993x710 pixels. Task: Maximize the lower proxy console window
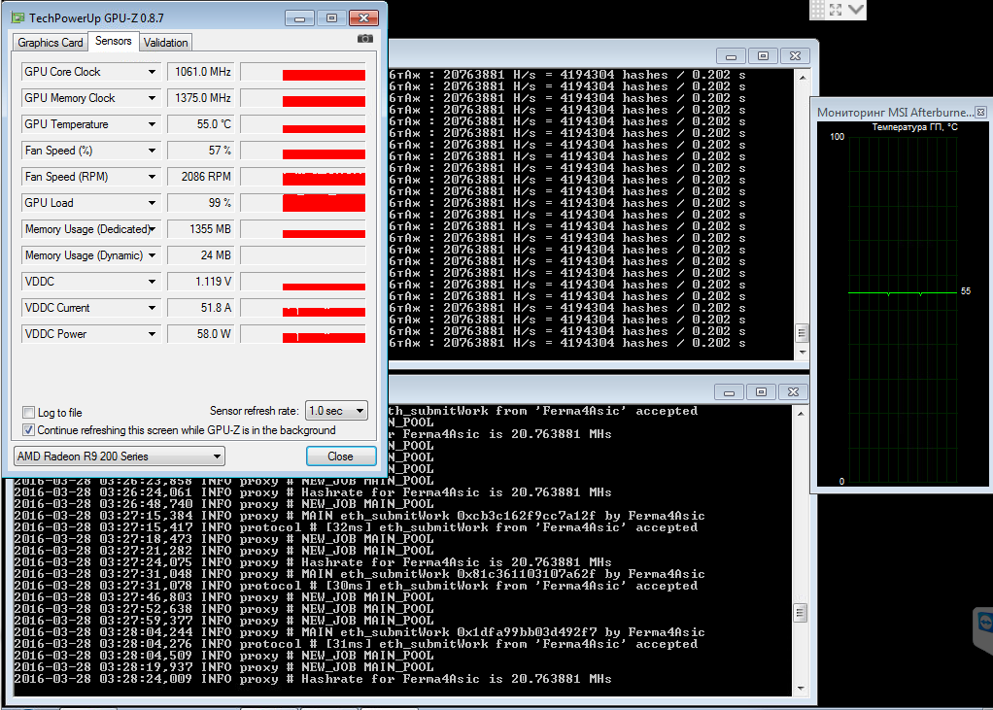pyautogui.click(x=761, y=392)
